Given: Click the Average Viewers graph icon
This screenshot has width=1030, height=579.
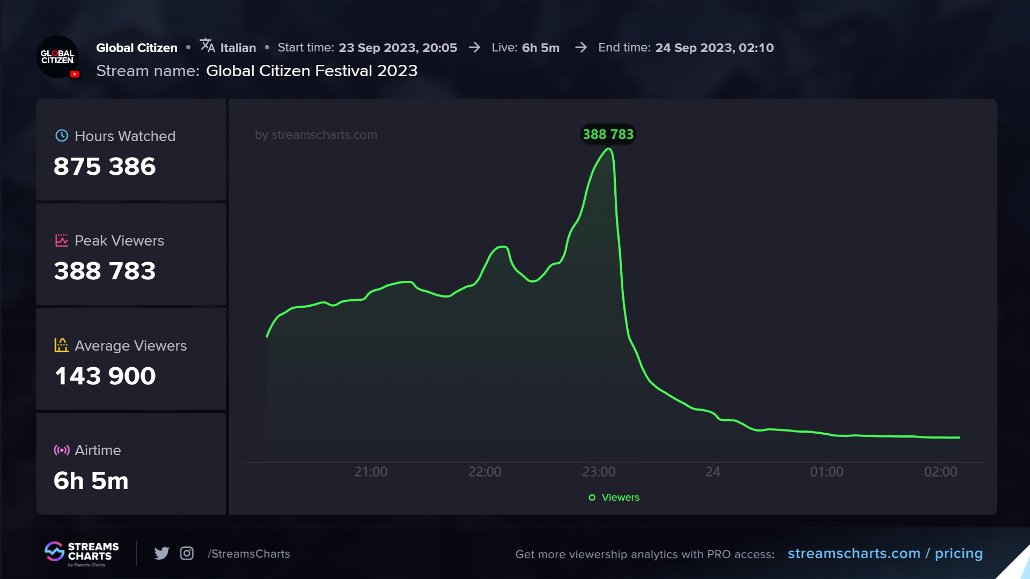Looking at the screenshot, I should click(x=62, y=345).
